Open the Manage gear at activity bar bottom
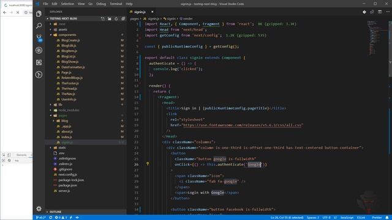392x220 pixels. [39, 208]
